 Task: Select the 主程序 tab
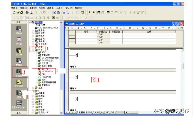(82, 112)
